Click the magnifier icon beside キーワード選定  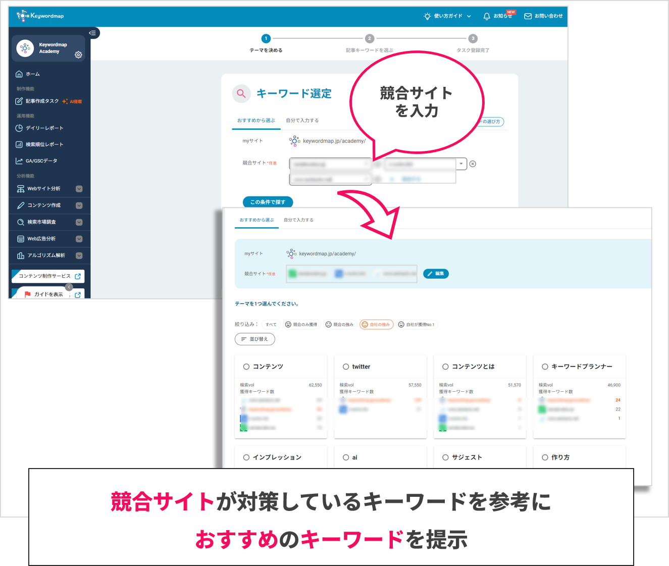point(241,93)
